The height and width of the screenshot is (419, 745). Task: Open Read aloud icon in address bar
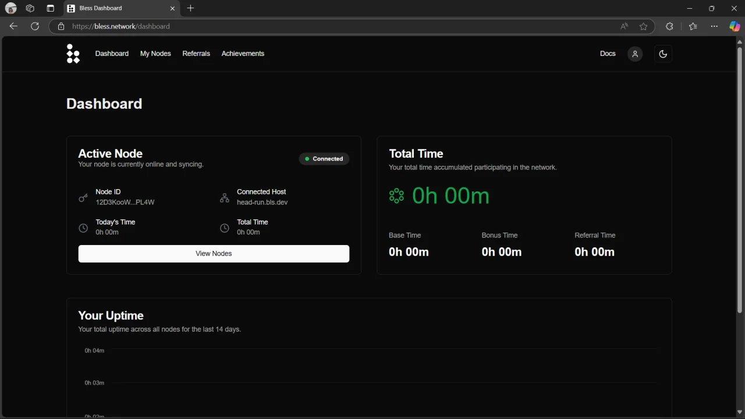tap(624, 26)
